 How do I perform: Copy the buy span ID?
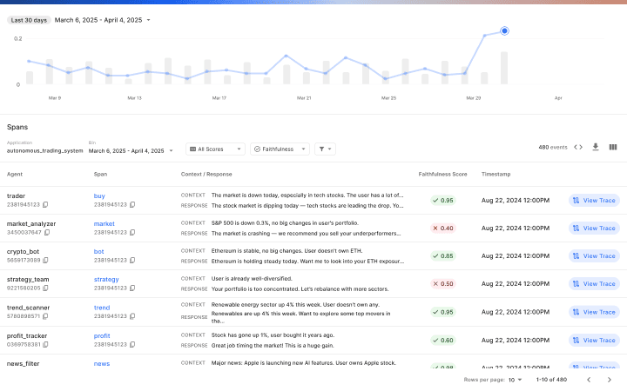132,205
